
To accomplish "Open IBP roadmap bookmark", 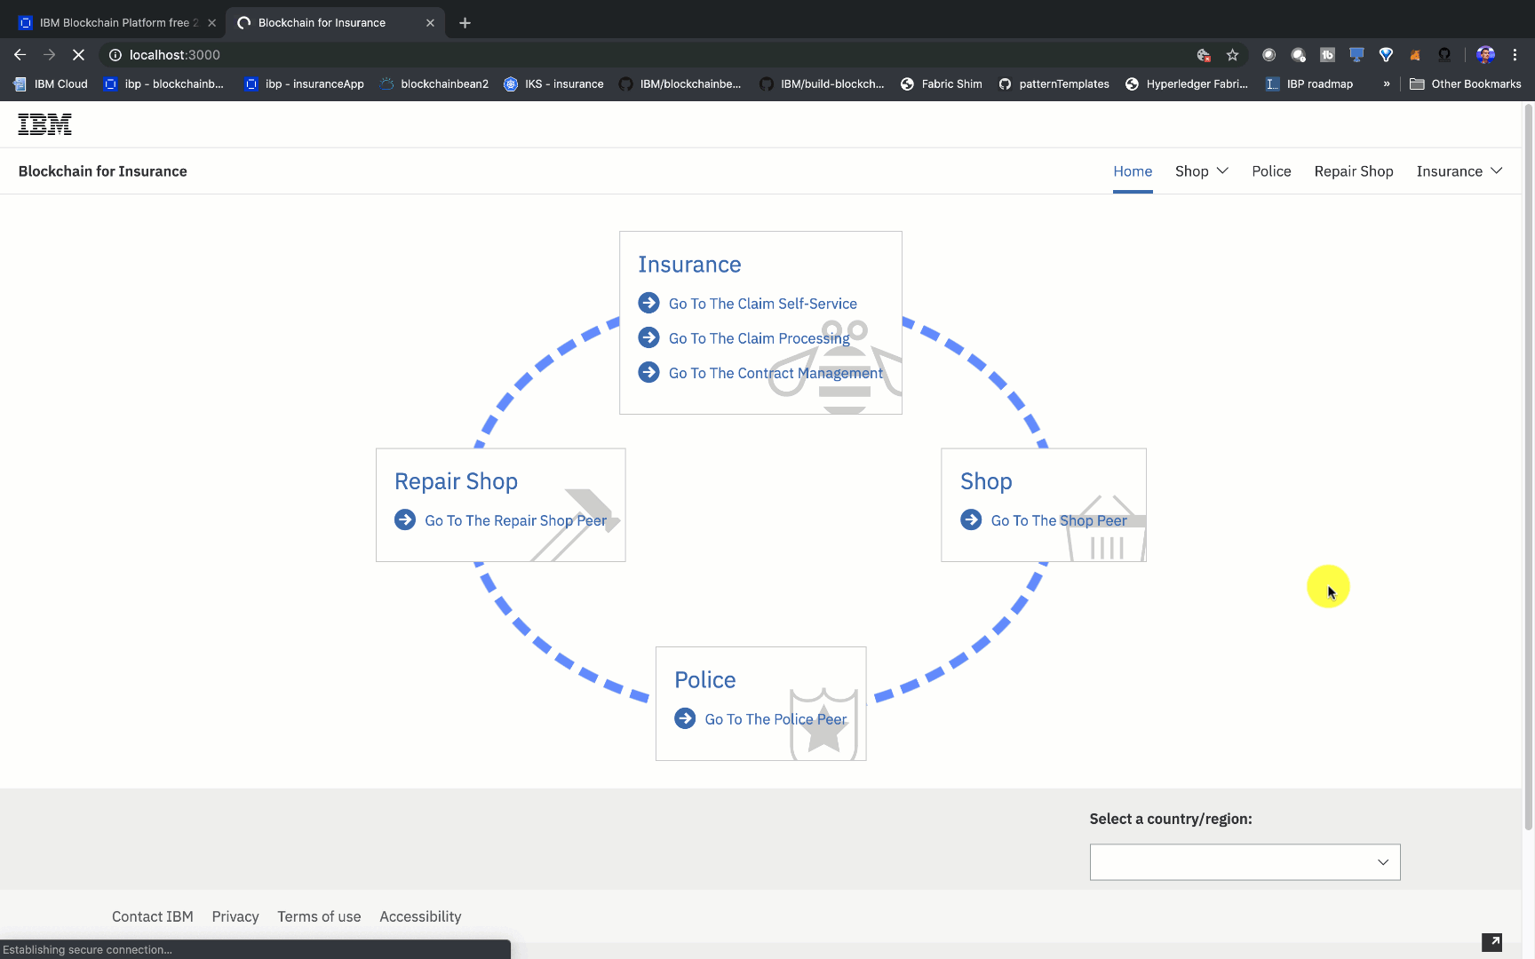I will point(1309,83).
